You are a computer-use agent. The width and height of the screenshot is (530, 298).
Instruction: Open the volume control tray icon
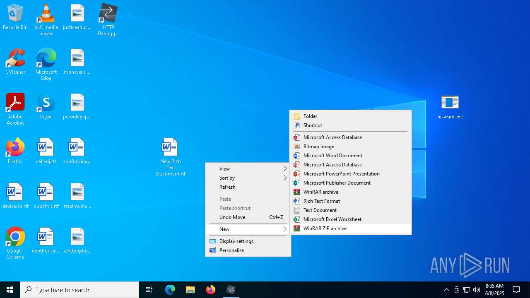point(477,290)
